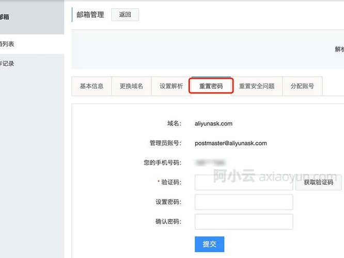The image size is (344, 258).
Task: Open the 记录 sidebar item
Action: (x=32, y=64)
